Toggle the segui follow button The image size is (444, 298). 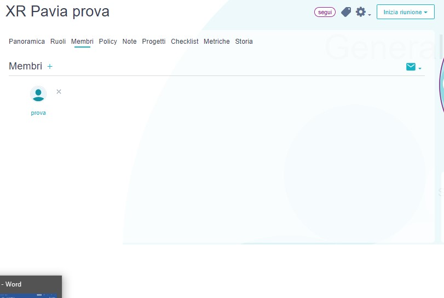pos(325,12)
